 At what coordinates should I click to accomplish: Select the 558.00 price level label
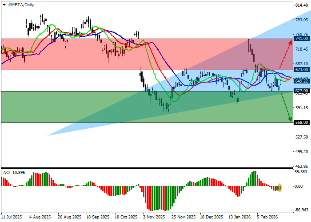pos(302,123)
